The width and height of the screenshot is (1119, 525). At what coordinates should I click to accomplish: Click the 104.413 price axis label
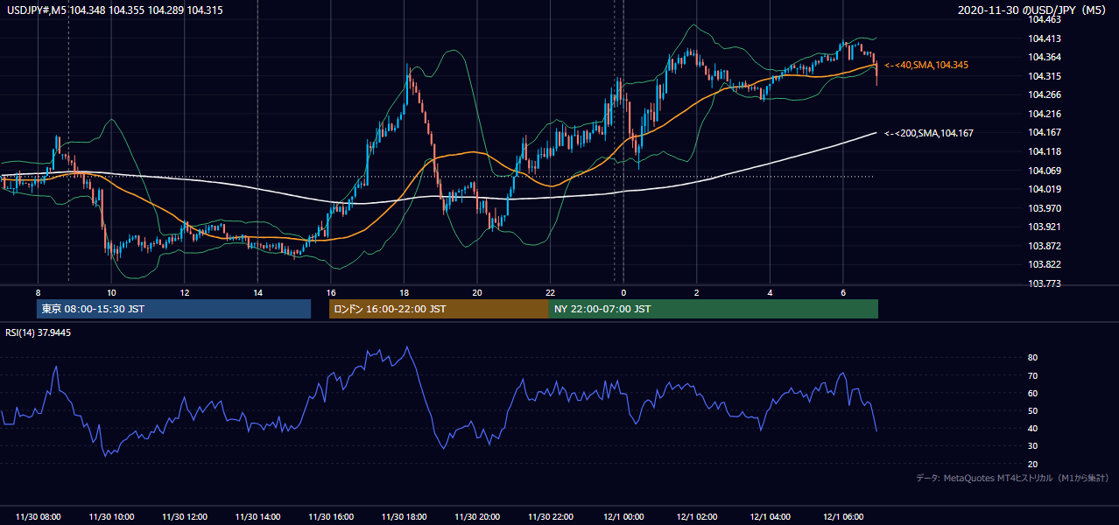point(1045,38)
